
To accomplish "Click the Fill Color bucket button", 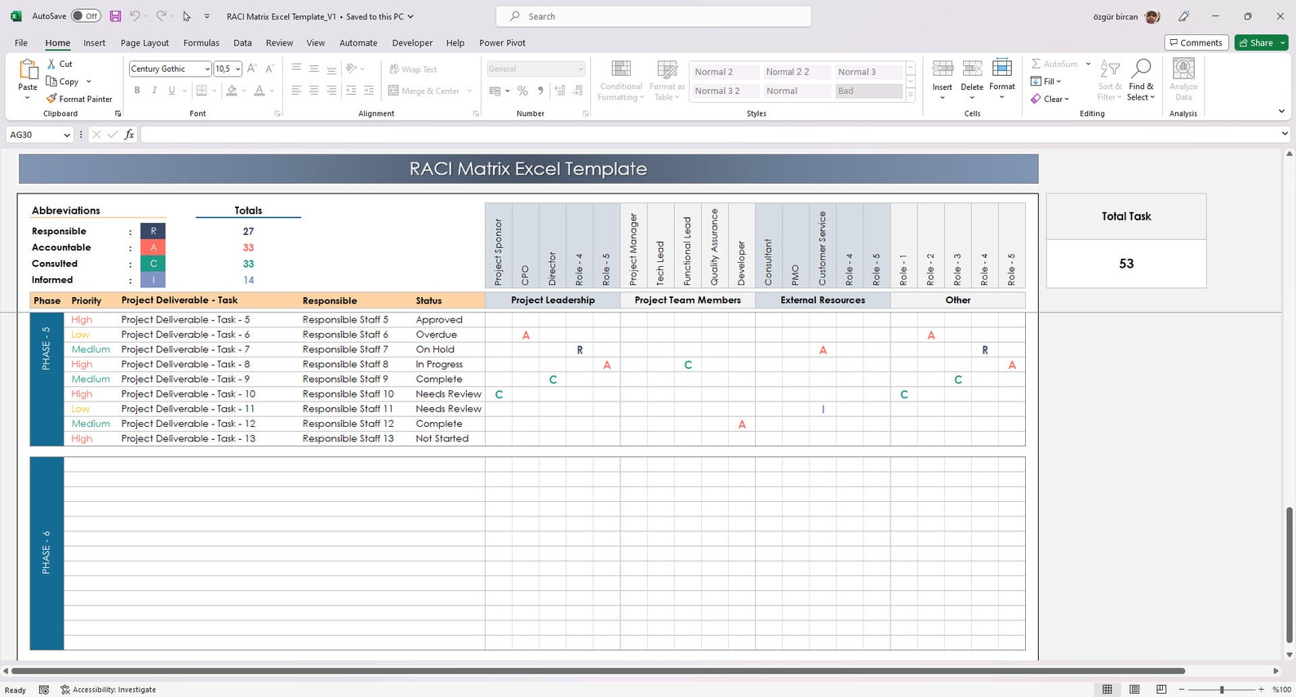I will click(x=232, y=91).
